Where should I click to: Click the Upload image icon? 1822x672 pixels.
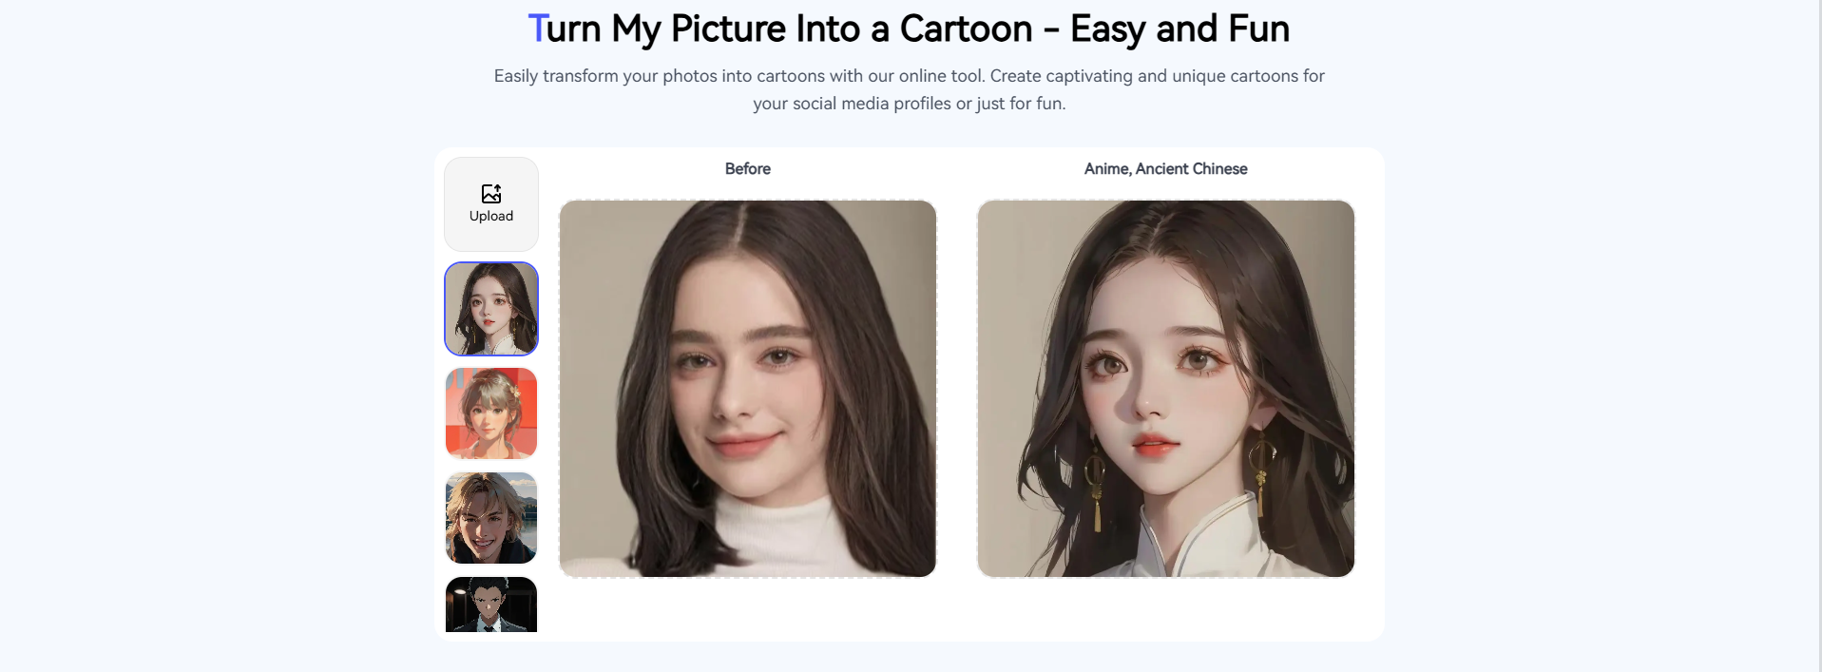point(490,194)
